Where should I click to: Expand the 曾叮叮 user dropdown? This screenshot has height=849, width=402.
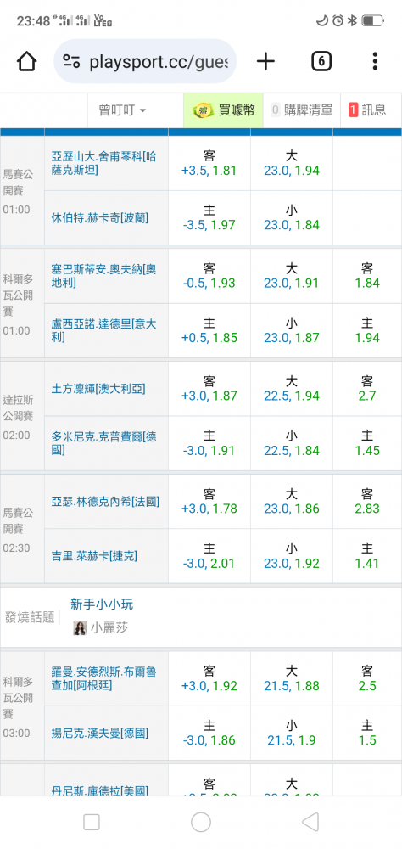[x=122, y=110]
